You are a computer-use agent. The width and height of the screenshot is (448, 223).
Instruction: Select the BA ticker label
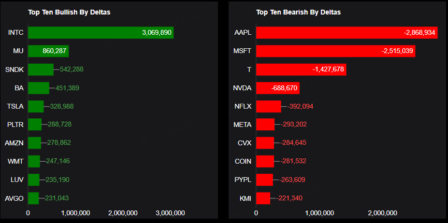point(19,88)
